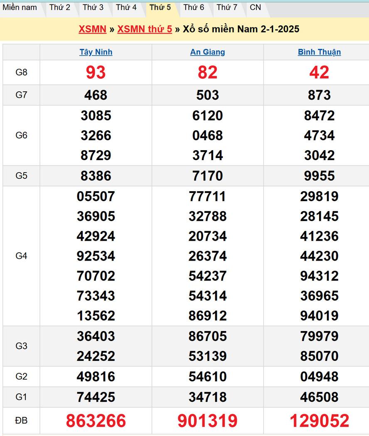
Task: Open the XSMN breadcrumb link
Action: click(x=92, y=29)
